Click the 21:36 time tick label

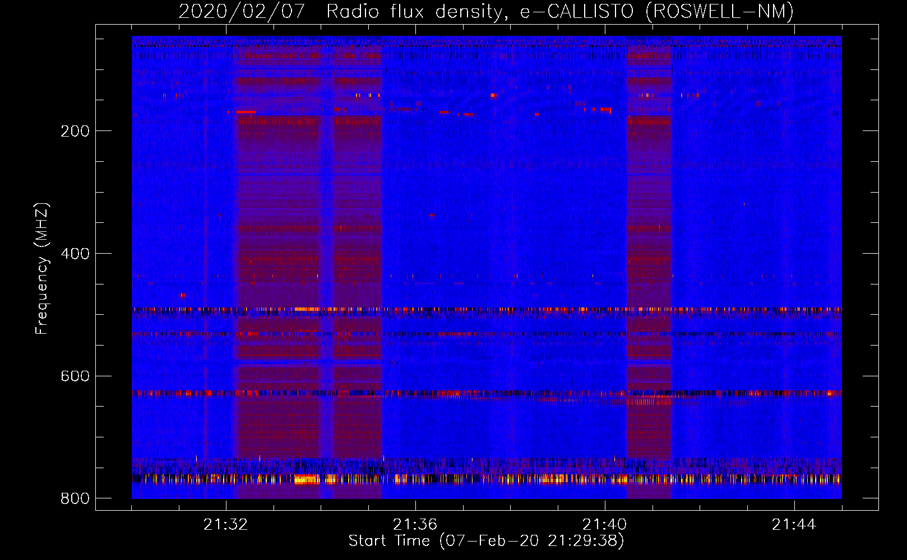(x=415, y=525)
